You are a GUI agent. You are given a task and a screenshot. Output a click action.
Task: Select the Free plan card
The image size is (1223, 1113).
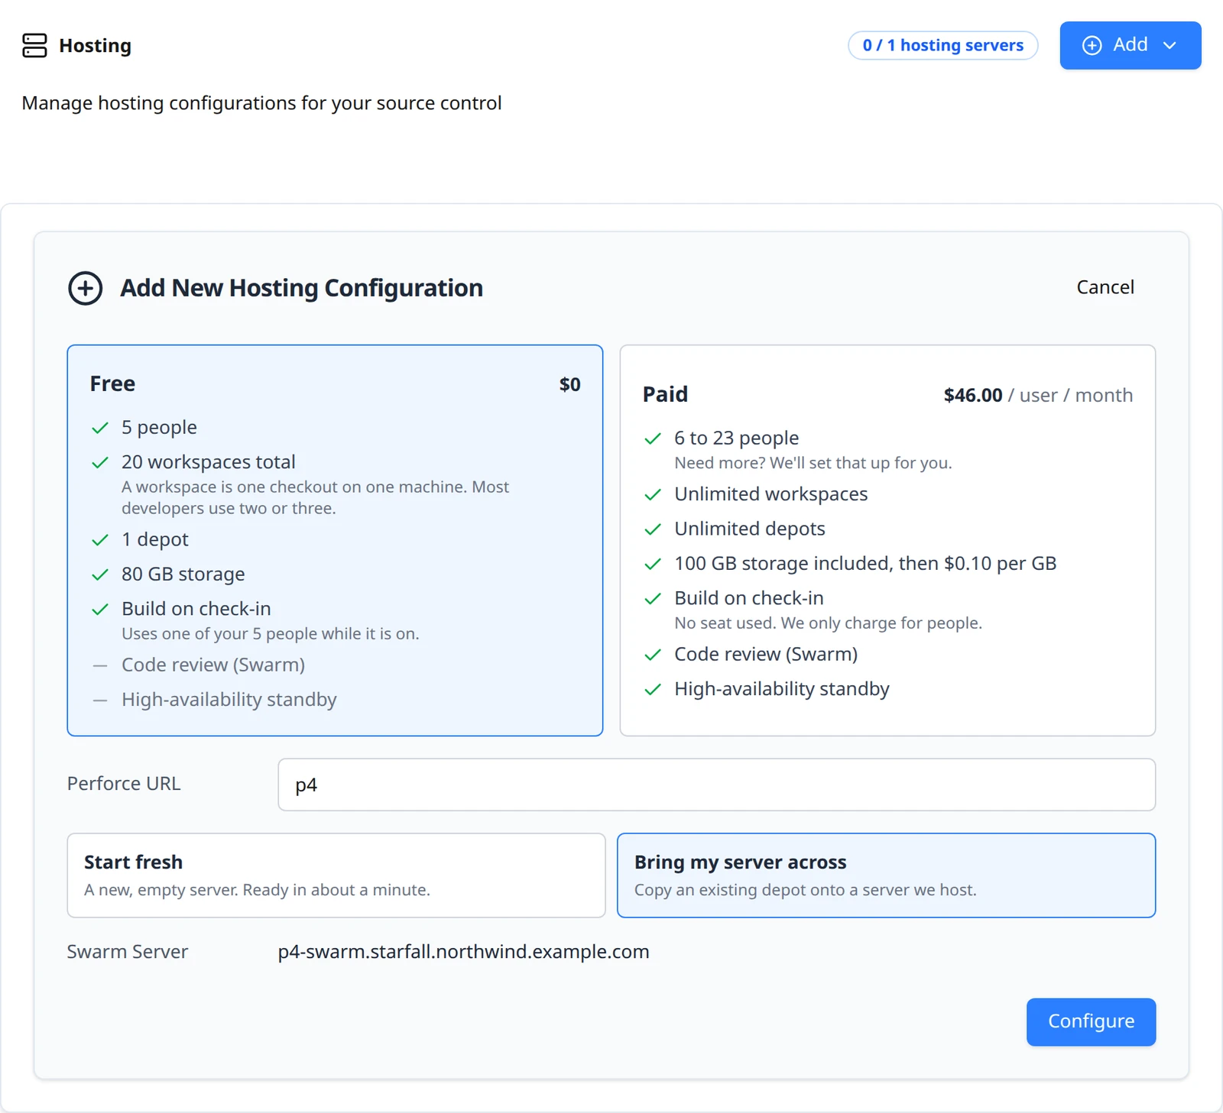(335, 540)
